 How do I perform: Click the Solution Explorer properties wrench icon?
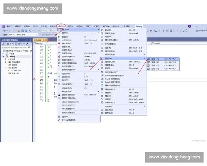pyautogui.click(x=27, y=44)
